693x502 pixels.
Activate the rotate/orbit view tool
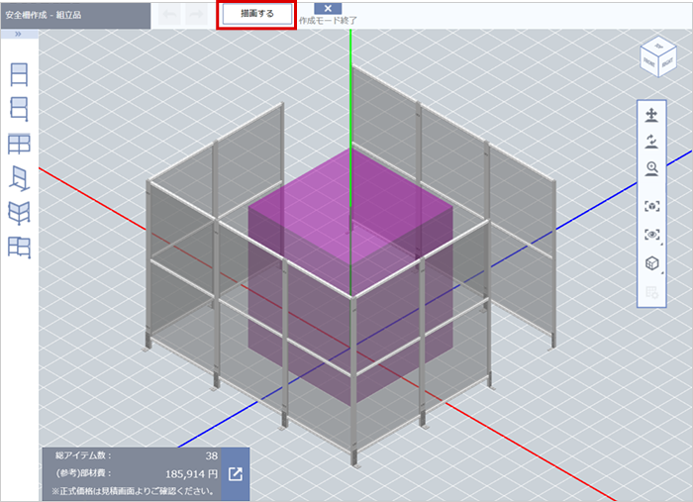coord(651,142)
